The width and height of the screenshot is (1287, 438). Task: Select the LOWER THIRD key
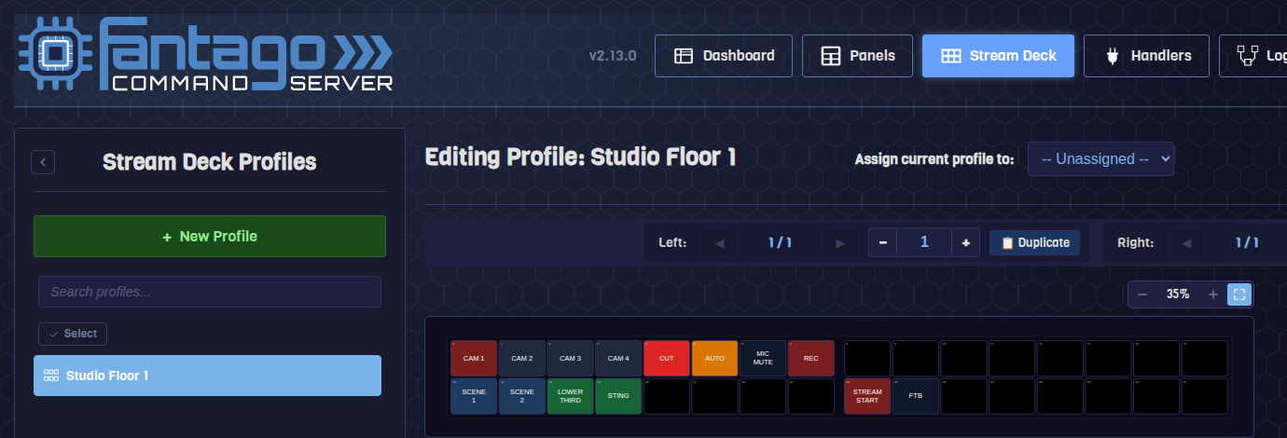click(570, 396)
